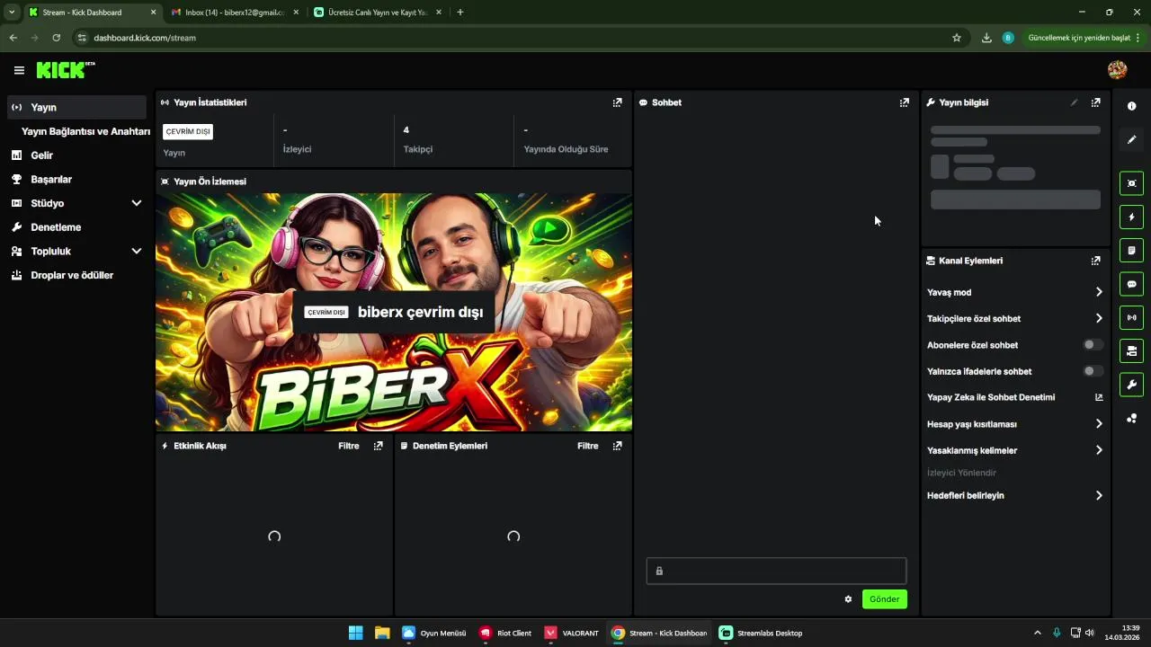Open Yavaş mod options chevron
This screenshot has height=647, width=1151.
click(1099, 292)
